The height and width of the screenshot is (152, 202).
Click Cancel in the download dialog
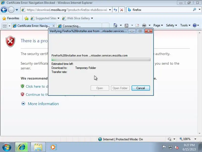[141, 88]
